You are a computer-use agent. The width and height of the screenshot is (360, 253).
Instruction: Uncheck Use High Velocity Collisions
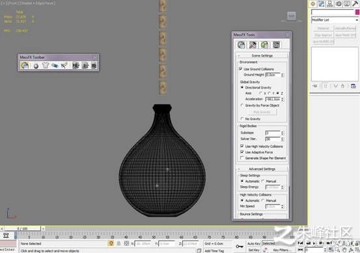click(x=242, y=146)
